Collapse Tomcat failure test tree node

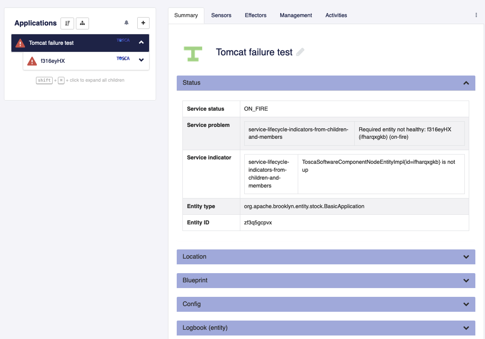click(x=141, y=43)
